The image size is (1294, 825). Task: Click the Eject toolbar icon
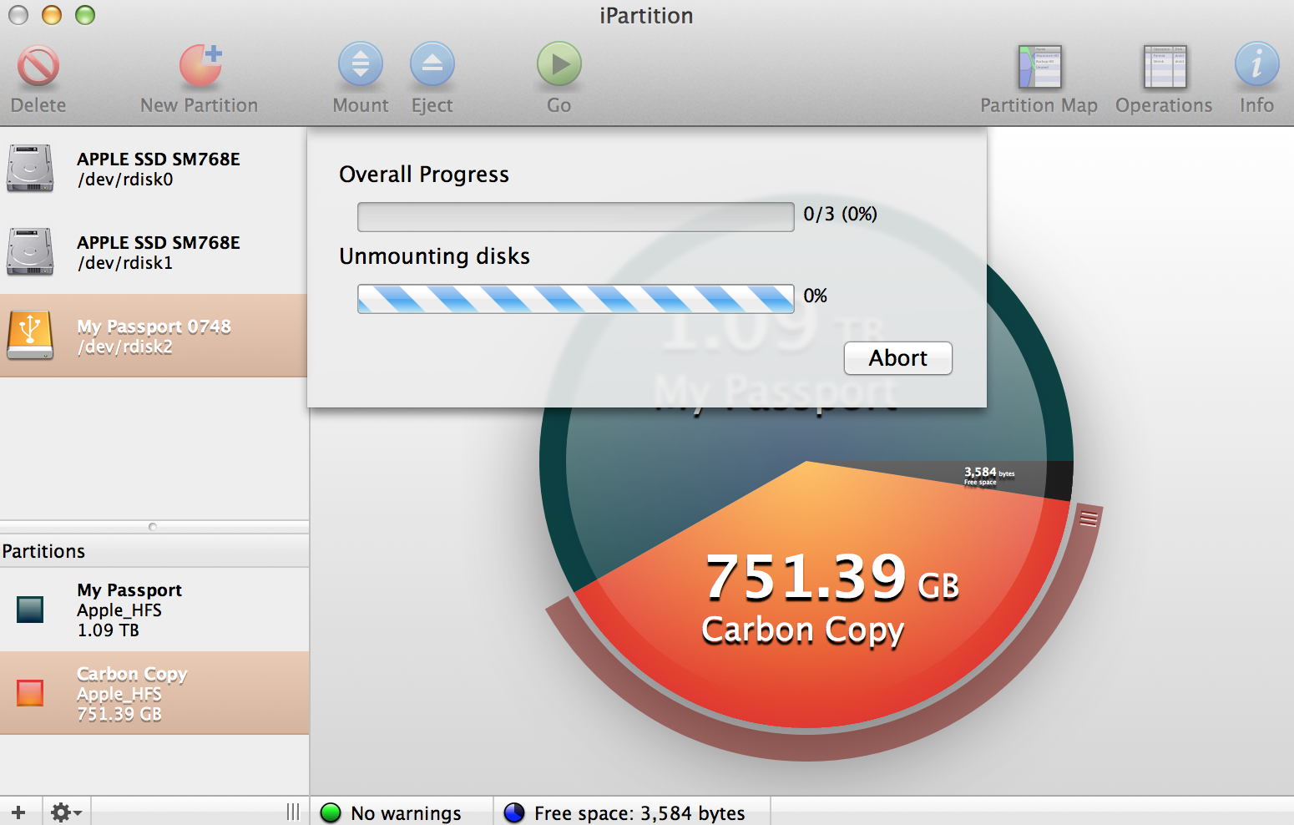pos(432,64)
